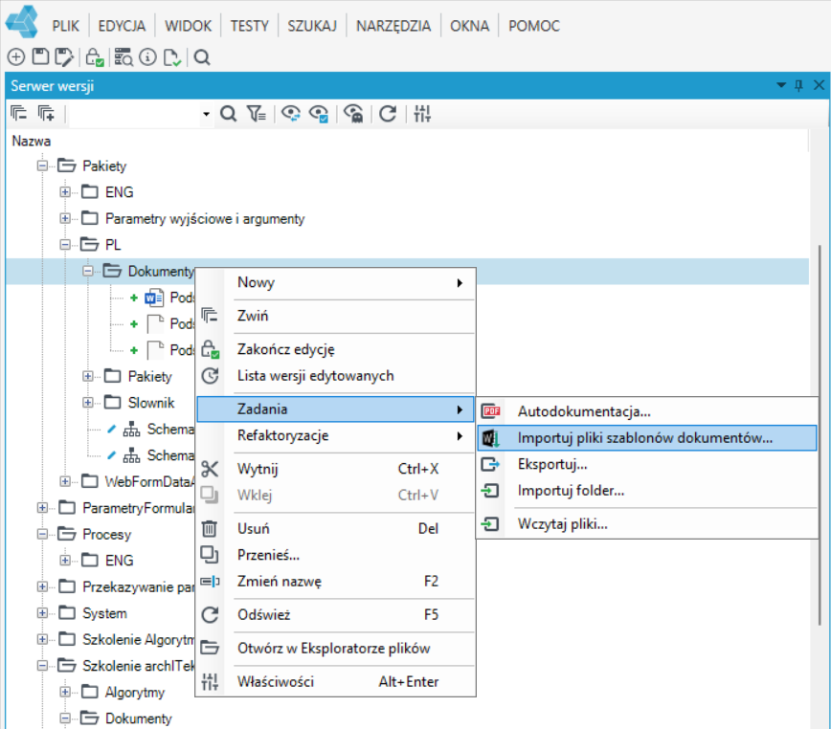Expand the Parametry wyjściowe i argumenty folder
This screenshot has height=729, width=831.
point(65,218)
